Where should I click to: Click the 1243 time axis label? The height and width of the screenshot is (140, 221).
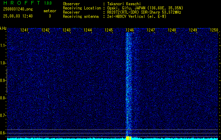pos(66,30)
